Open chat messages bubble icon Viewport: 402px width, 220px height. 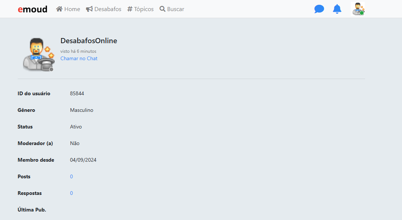(x=319, y=9)
